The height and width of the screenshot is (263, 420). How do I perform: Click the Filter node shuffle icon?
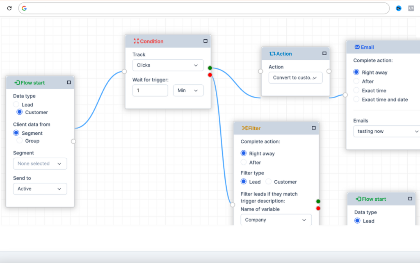click(x=244, y=128)
